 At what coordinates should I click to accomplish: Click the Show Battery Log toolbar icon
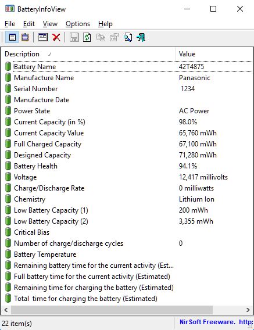(x=25, y=37)
